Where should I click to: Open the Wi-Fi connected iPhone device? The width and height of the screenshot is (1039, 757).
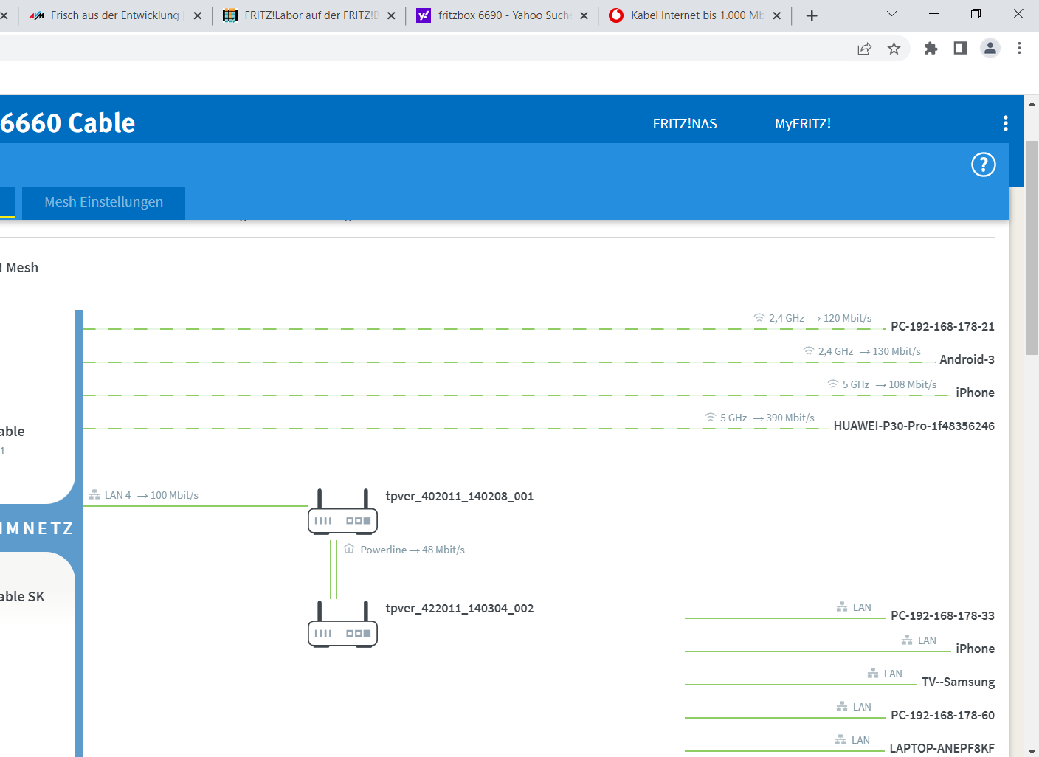coord(975,393)
